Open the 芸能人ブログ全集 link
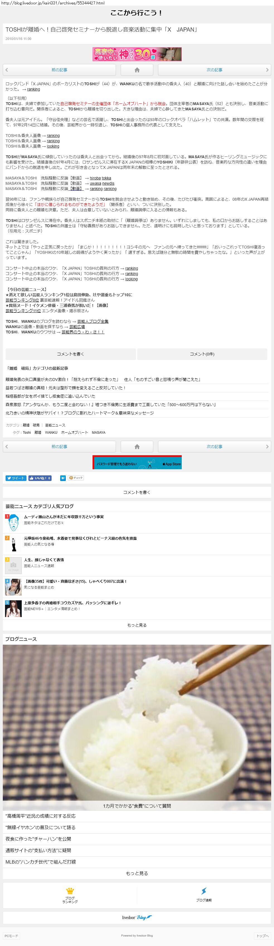Viewport: 274px width, 946px height. point(93,321)
